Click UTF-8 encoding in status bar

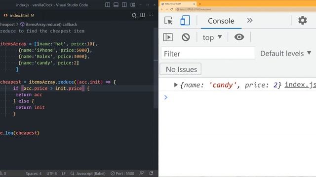coord(51,174)
